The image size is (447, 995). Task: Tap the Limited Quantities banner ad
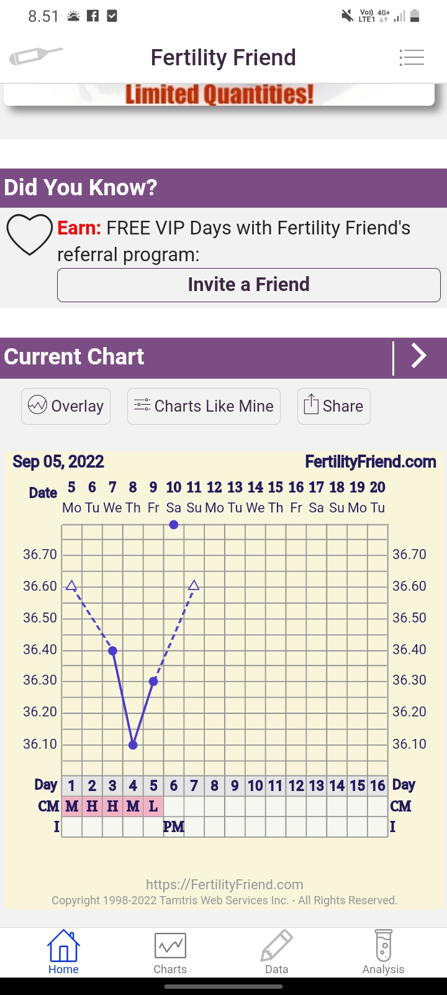[x=219, y=95]
